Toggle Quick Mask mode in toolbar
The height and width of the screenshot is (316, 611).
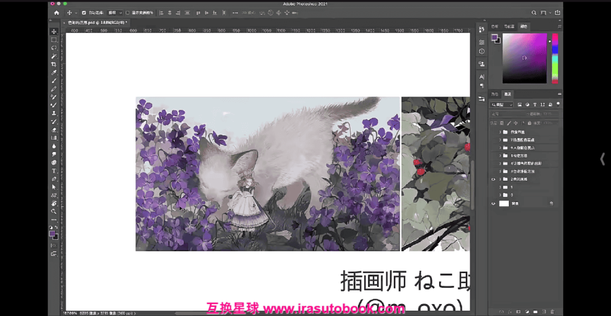[x=54, y=246]
